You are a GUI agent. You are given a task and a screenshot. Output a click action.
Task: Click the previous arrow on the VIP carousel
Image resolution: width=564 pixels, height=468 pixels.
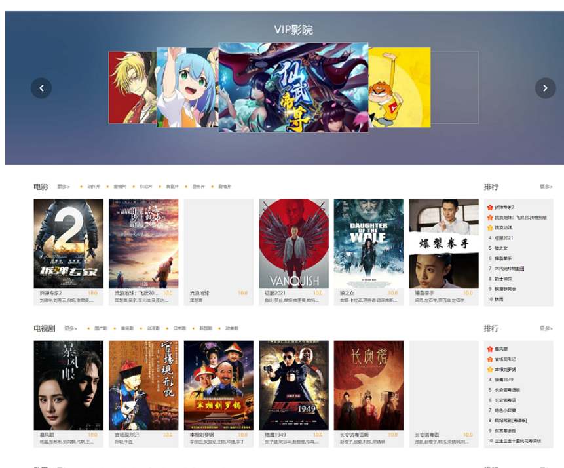pyautogui.click(x=41, y=88)
